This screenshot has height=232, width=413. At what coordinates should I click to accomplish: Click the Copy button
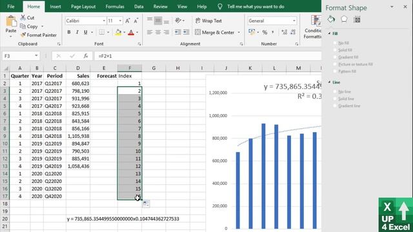[29, 26]
